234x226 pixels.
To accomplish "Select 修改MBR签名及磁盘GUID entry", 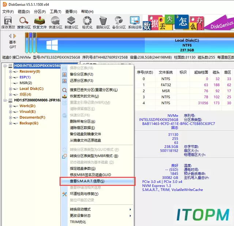I will 90,175.
